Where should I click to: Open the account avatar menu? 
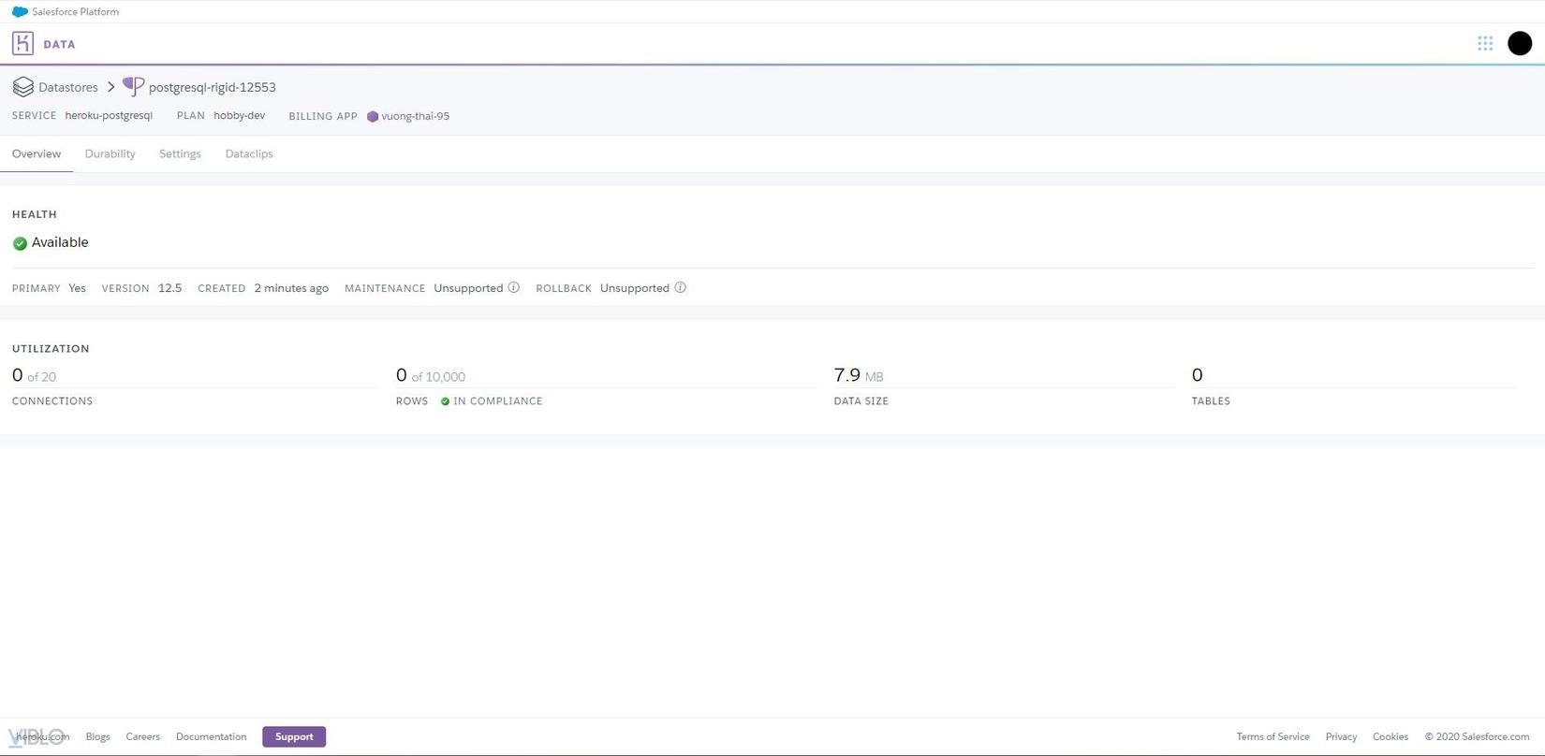[x=1520, y=43]
